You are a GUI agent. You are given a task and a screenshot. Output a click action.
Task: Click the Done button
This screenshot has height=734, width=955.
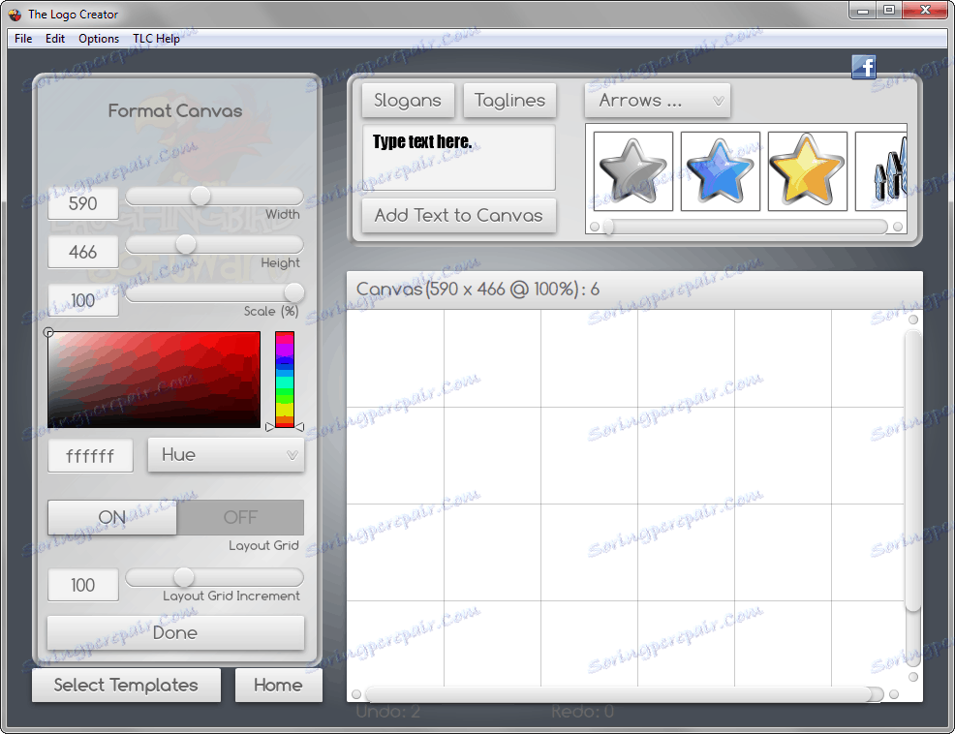click(175, 633)
